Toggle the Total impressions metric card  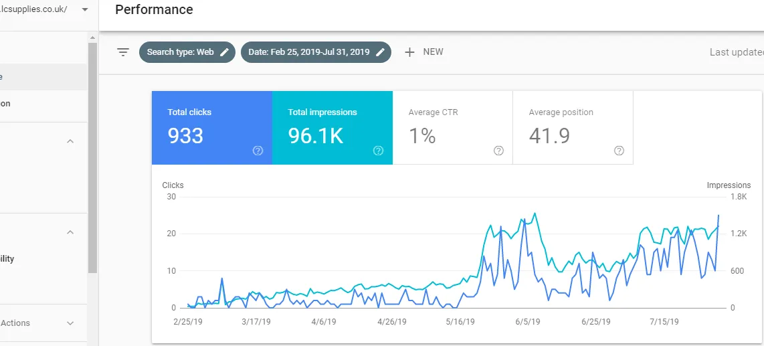click(332, 128)
